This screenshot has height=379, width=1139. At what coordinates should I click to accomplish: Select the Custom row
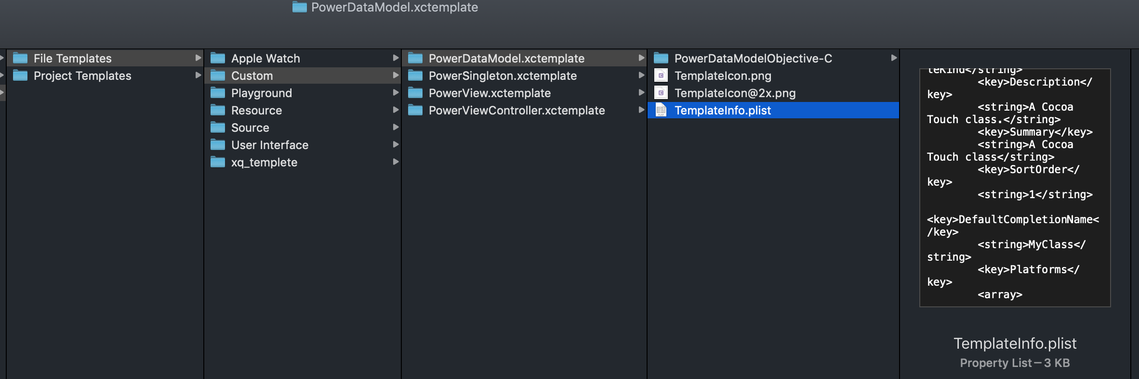[x=303, y=76]
